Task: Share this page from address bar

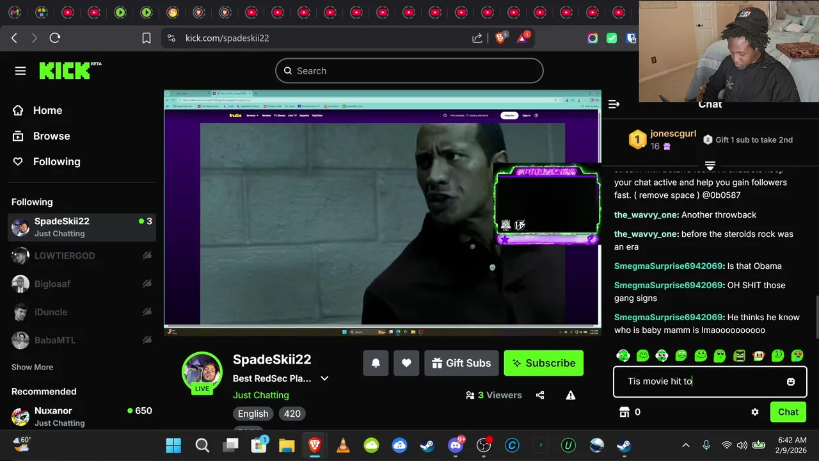Action: (x=477, y=38)
